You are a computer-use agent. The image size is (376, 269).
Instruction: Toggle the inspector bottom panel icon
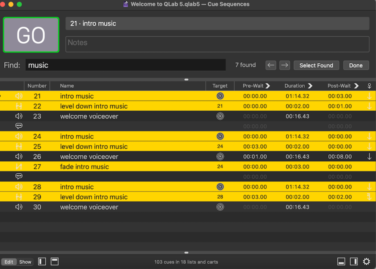(341, 262)
